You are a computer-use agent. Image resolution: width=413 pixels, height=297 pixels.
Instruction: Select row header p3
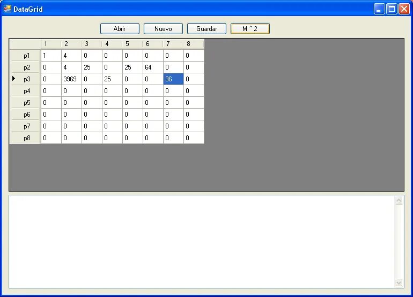point(25,79)
